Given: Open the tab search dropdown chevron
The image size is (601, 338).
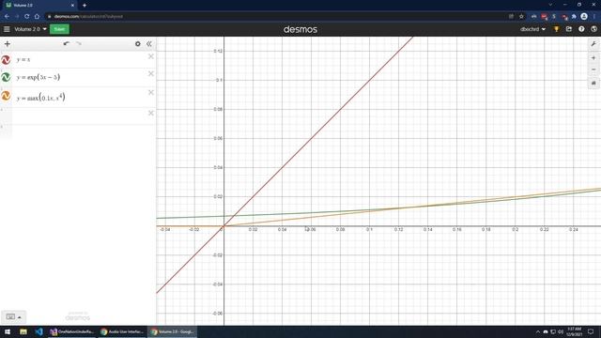Looking at the screenshot, I should coord(551,5).
